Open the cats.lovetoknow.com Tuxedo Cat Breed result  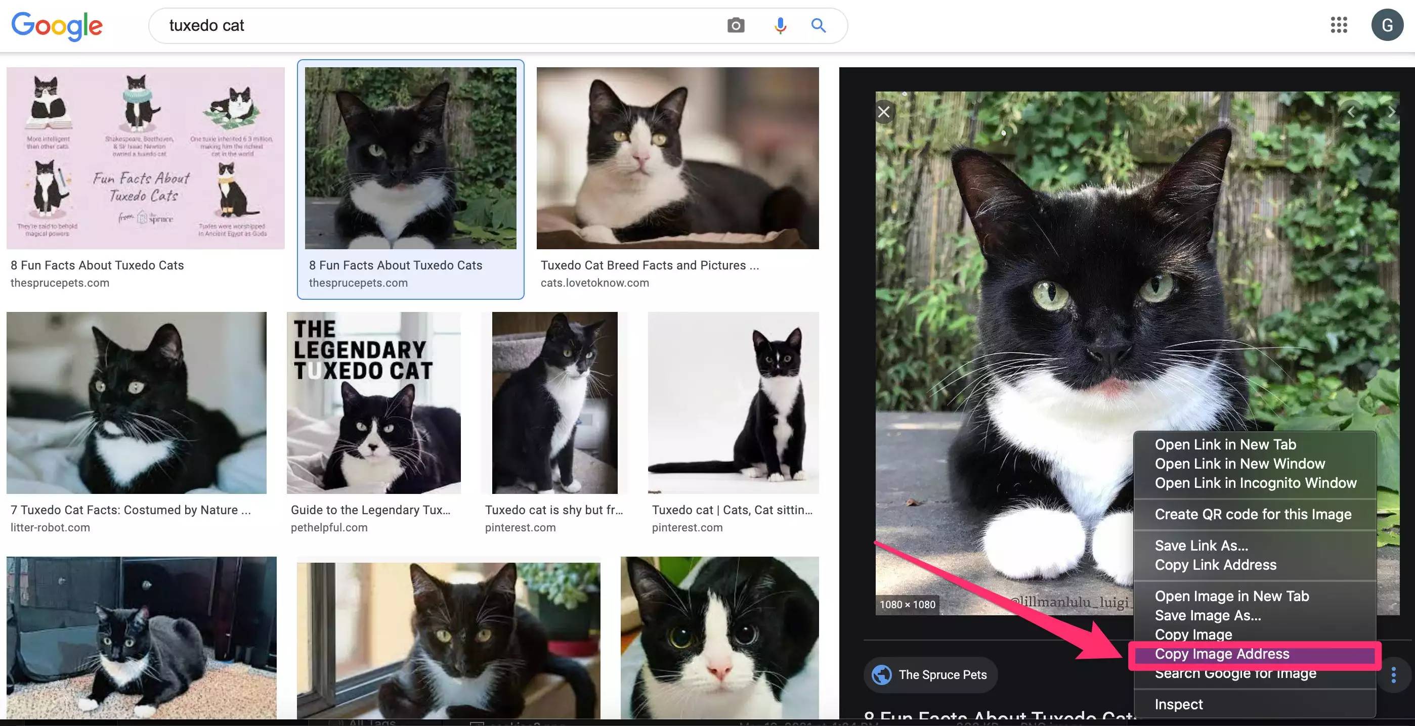point(677,158)
